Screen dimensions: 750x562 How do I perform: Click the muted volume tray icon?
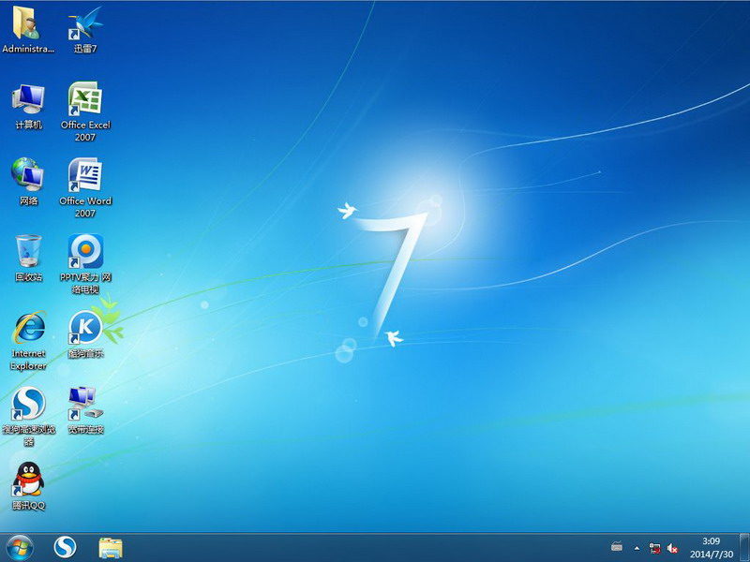(x=672, y=548)
